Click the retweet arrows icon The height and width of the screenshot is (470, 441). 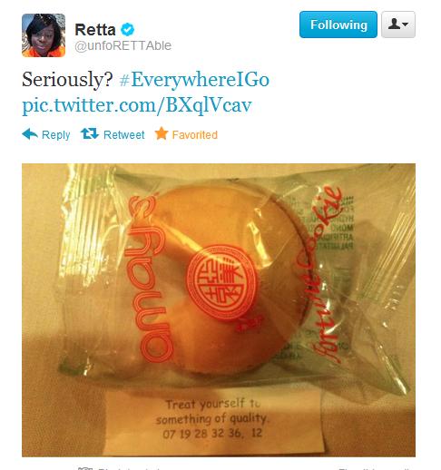click(90, 133)
